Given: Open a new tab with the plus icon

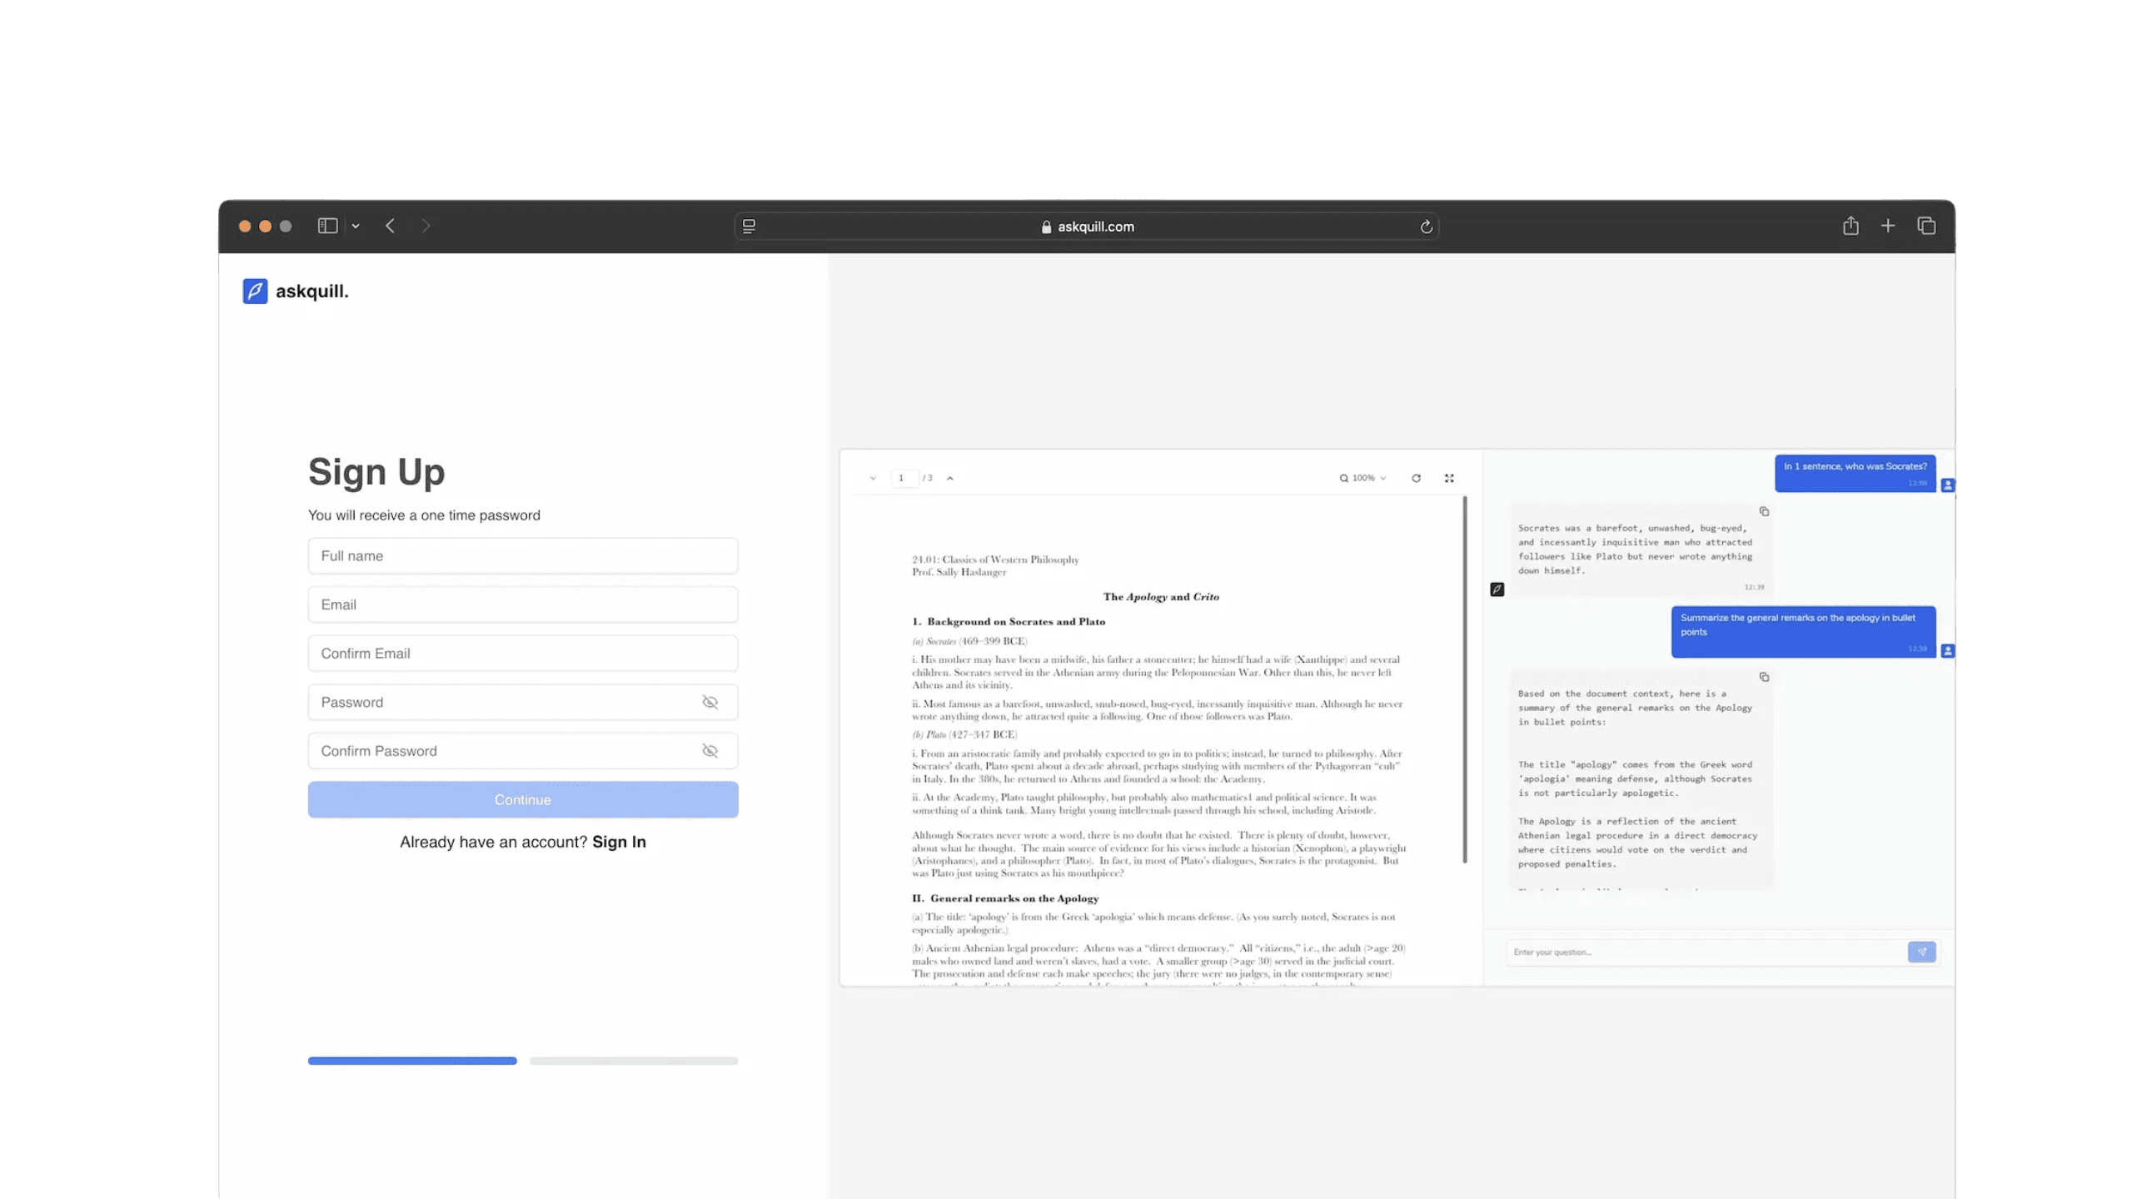Looking at the screenshot, I should pyautogui.click(x=1888, y=226).
